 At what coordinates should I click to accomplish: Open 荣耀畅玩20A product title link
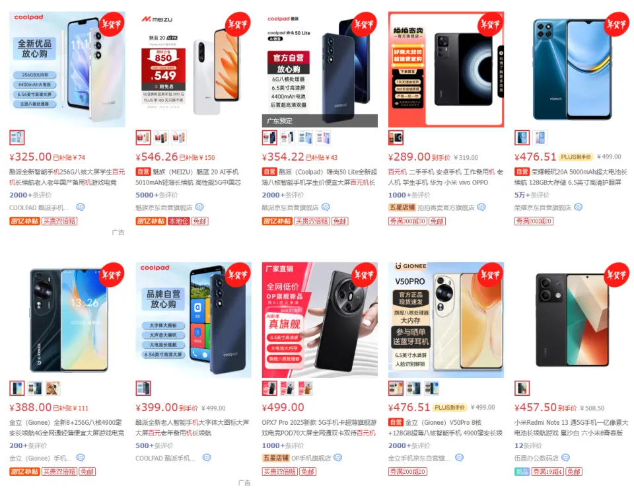click(x=571, y=177)
